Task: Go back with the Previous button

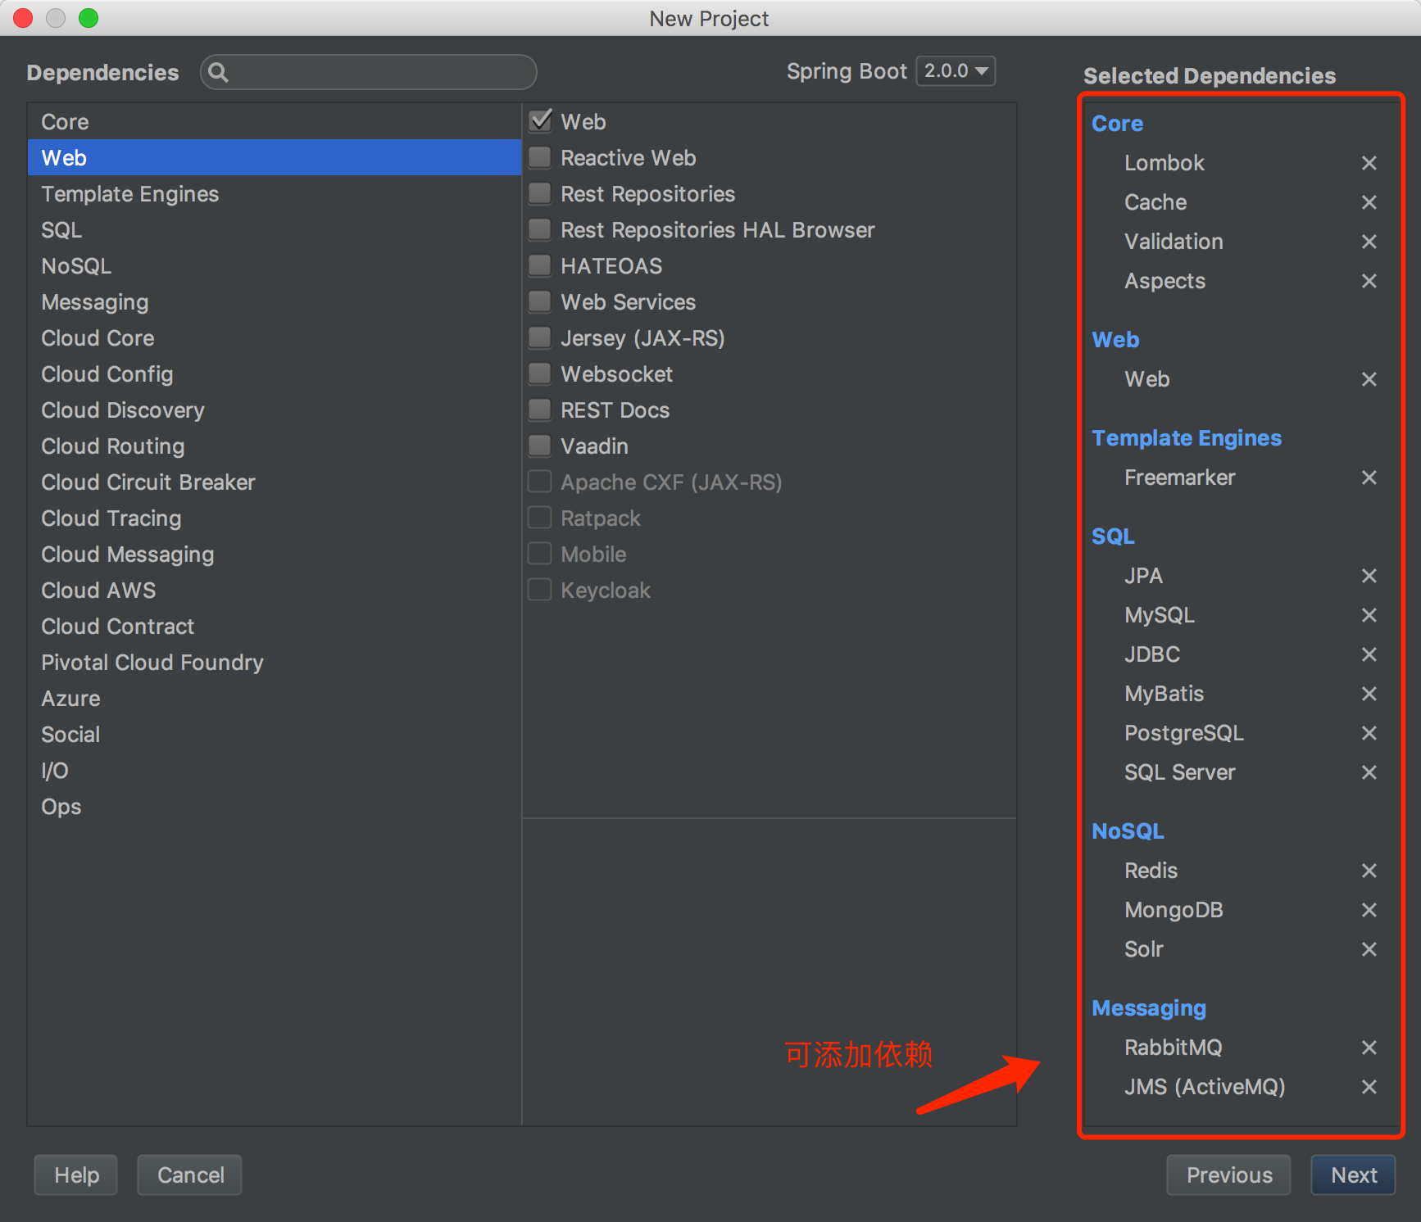Action: [x=1229, y=1175]
